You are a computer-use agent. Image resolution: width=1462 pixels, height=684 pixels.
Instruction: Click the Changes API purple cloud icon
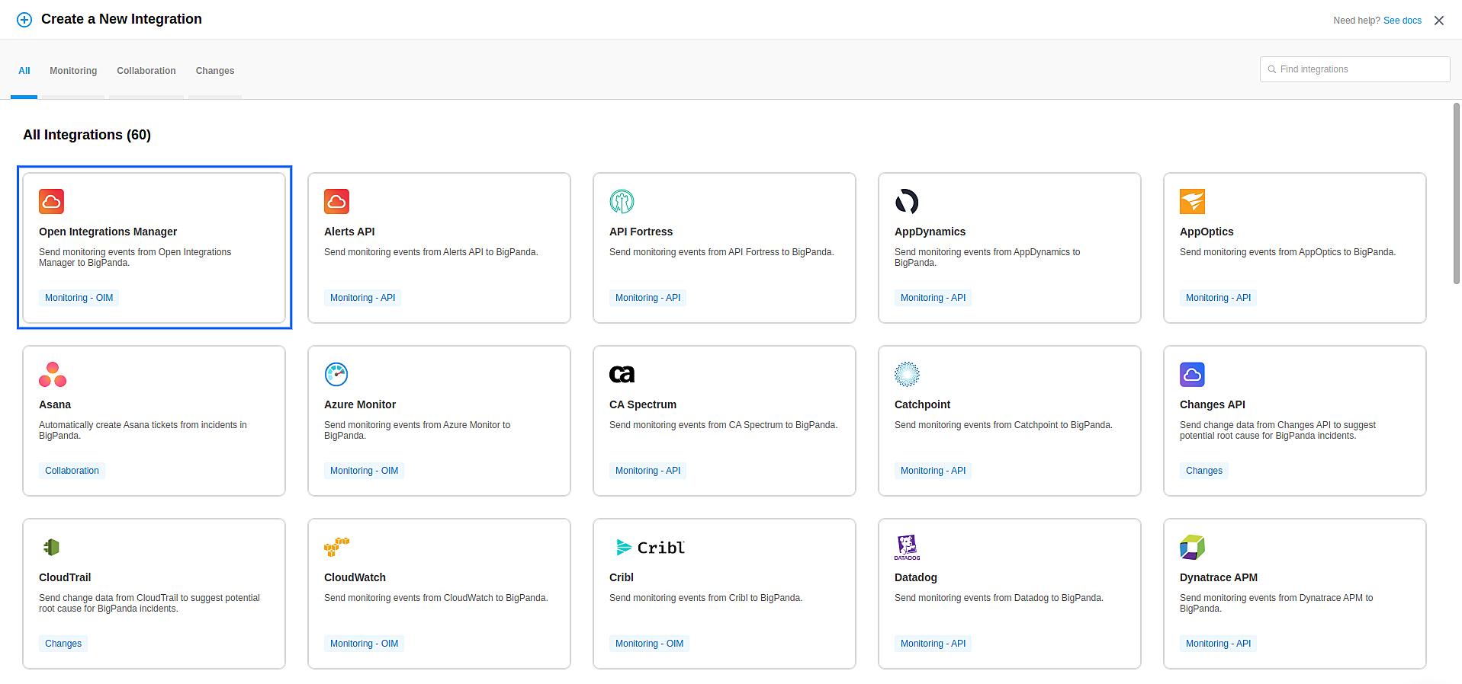pos(1192,374)
